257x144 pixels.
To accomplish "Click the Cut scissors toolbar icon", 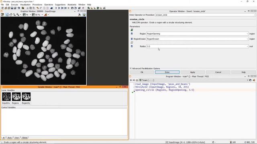I will (x=28, y=8).
